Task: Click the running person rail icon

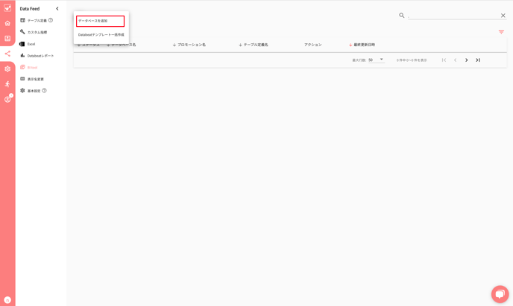Action: [x=7, y=84]
